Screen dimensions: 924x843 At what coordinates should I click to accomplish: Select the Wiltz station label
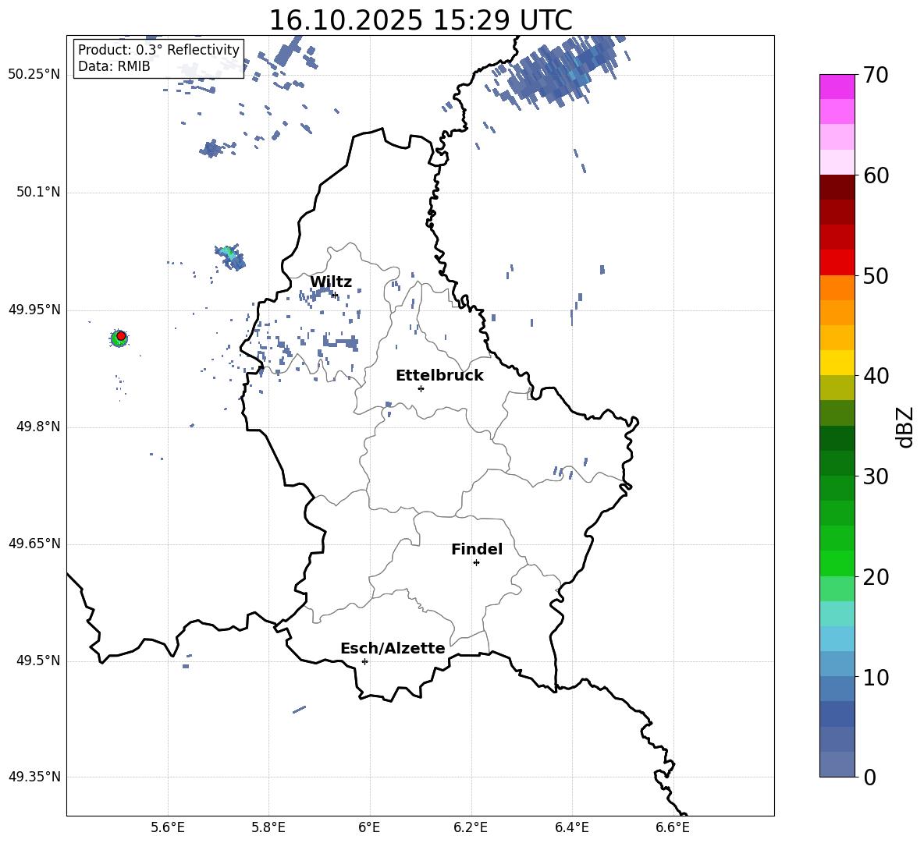[331, 282]
